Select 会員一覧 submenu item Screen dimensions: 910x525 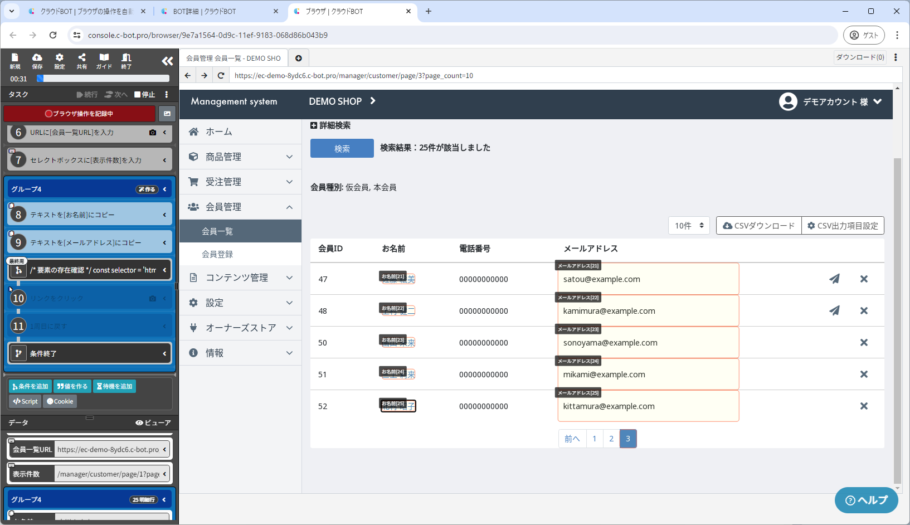click(x=241, y=231)
